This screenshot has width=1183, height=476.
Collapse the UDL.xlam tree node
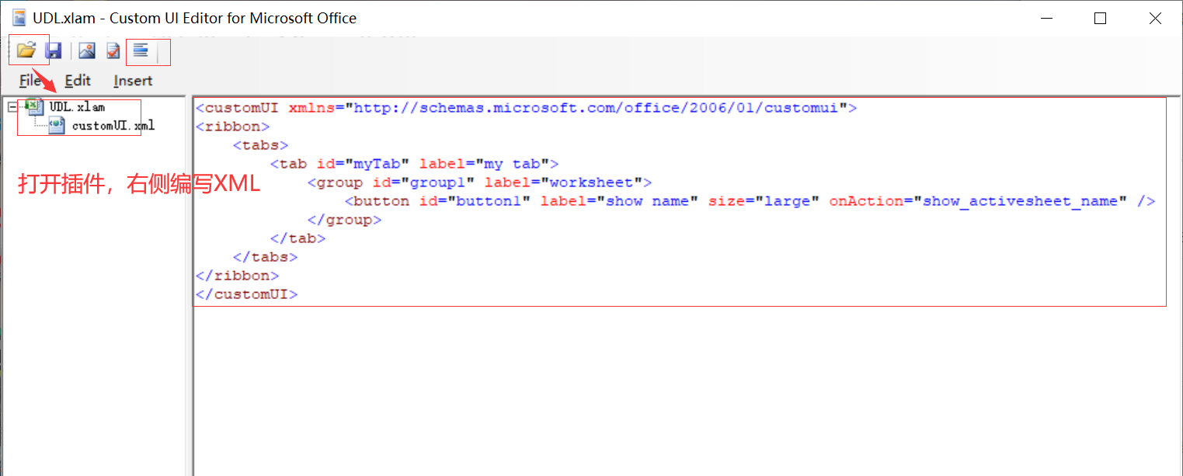click(x=12, y=107)
